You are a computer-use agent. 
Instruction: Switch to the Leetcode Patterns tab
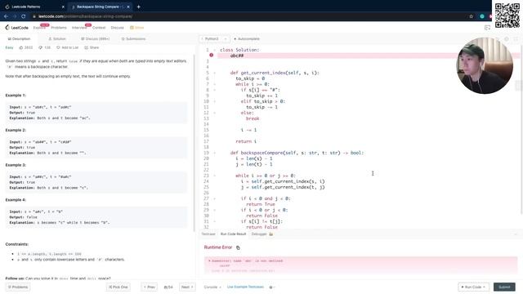[x=25, y=7]
